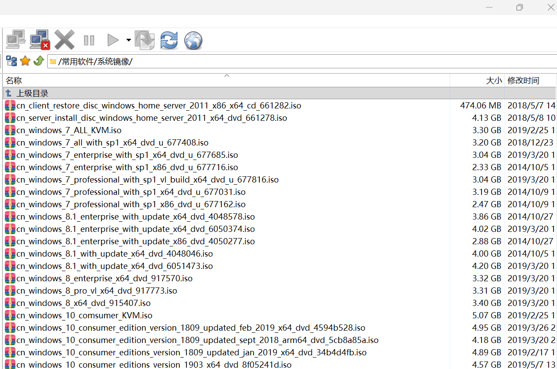Viewport: 557px width, 369px height.
Task: Click the 2018/12/23 modified date cell
Action: [530, 143]
